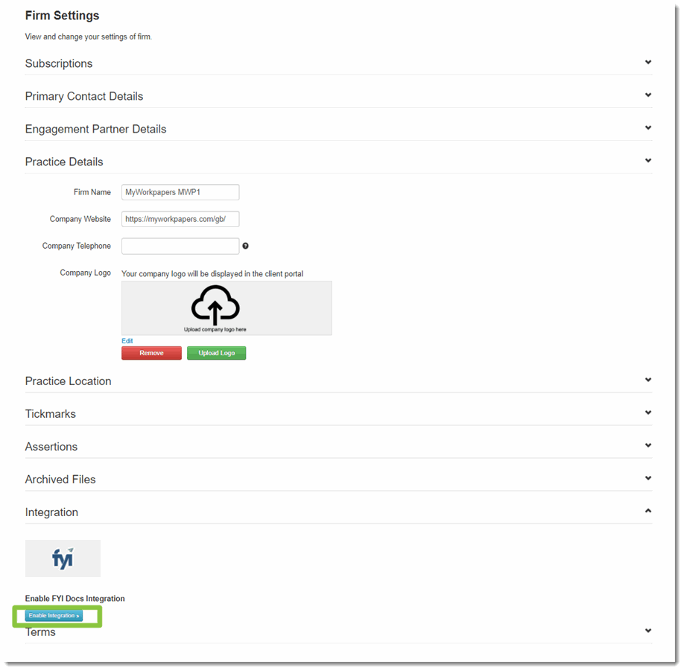The width and height of the screenshot is (684, 671).
Task: Click the red Remove button
Action: (151, 352)
